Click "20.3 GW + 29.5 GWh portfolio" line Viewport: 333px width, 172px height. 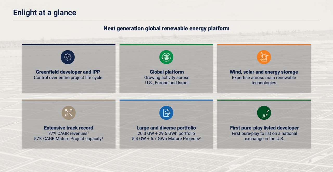[166, 133]
